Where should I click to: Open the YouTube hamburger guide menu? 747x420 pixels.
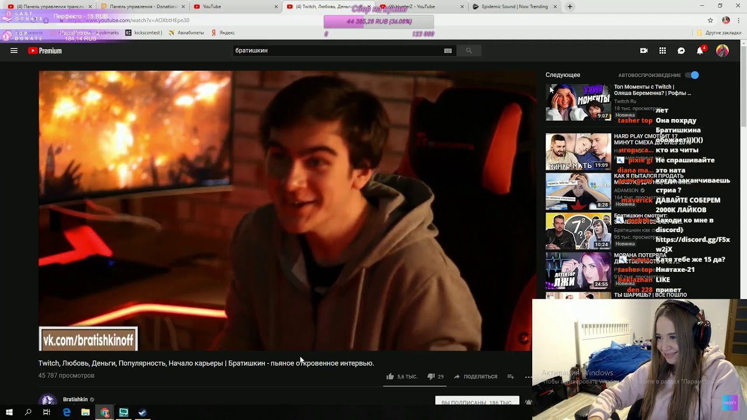pyautogui.click(x=14, y=51)
